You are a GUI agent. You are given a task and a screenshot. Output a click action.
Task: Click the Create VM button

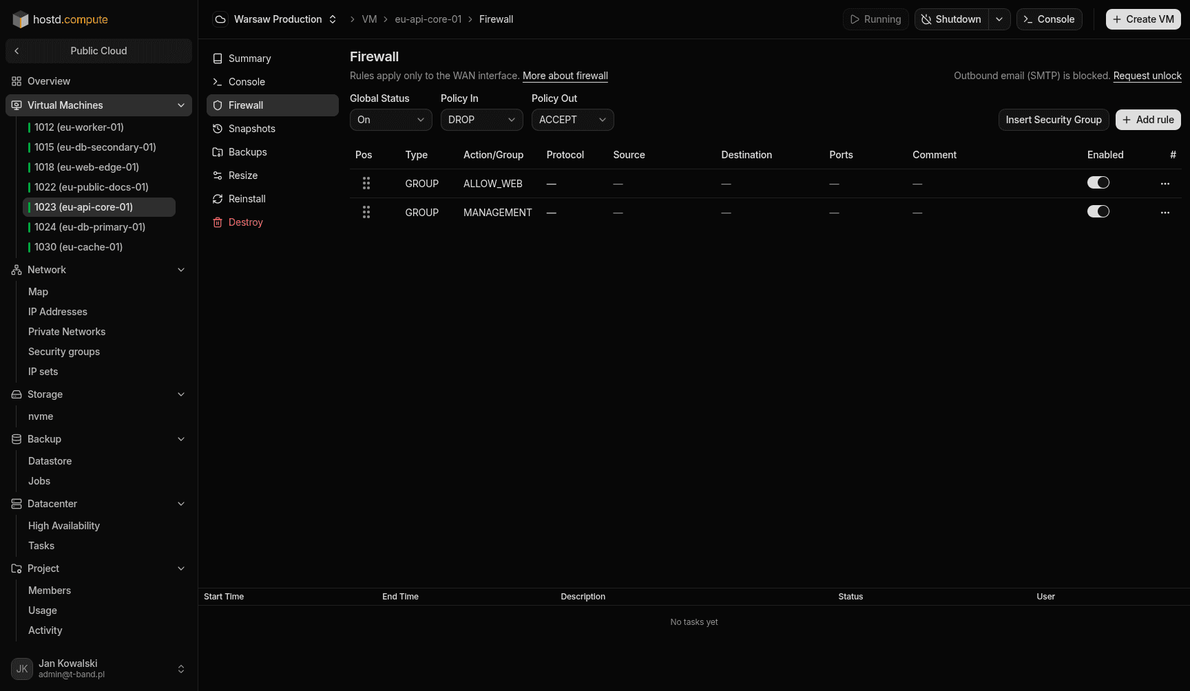[1143, 19]
